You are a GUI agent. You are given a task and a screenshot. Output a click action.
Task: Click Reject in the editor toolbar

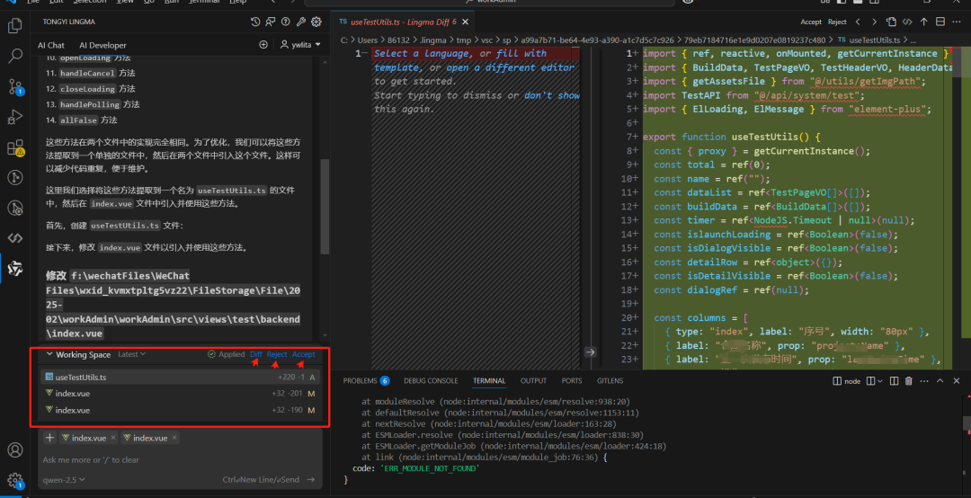point(837,22)
